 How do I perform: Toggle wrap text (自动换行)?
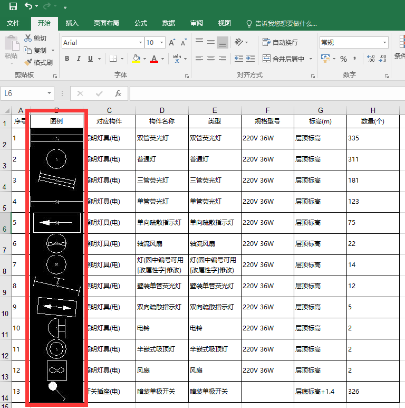click(x=280, y=42)
